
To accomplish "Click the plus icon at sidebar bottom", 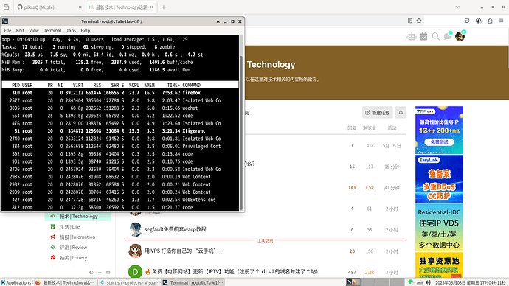I will [x=100, y=273].
